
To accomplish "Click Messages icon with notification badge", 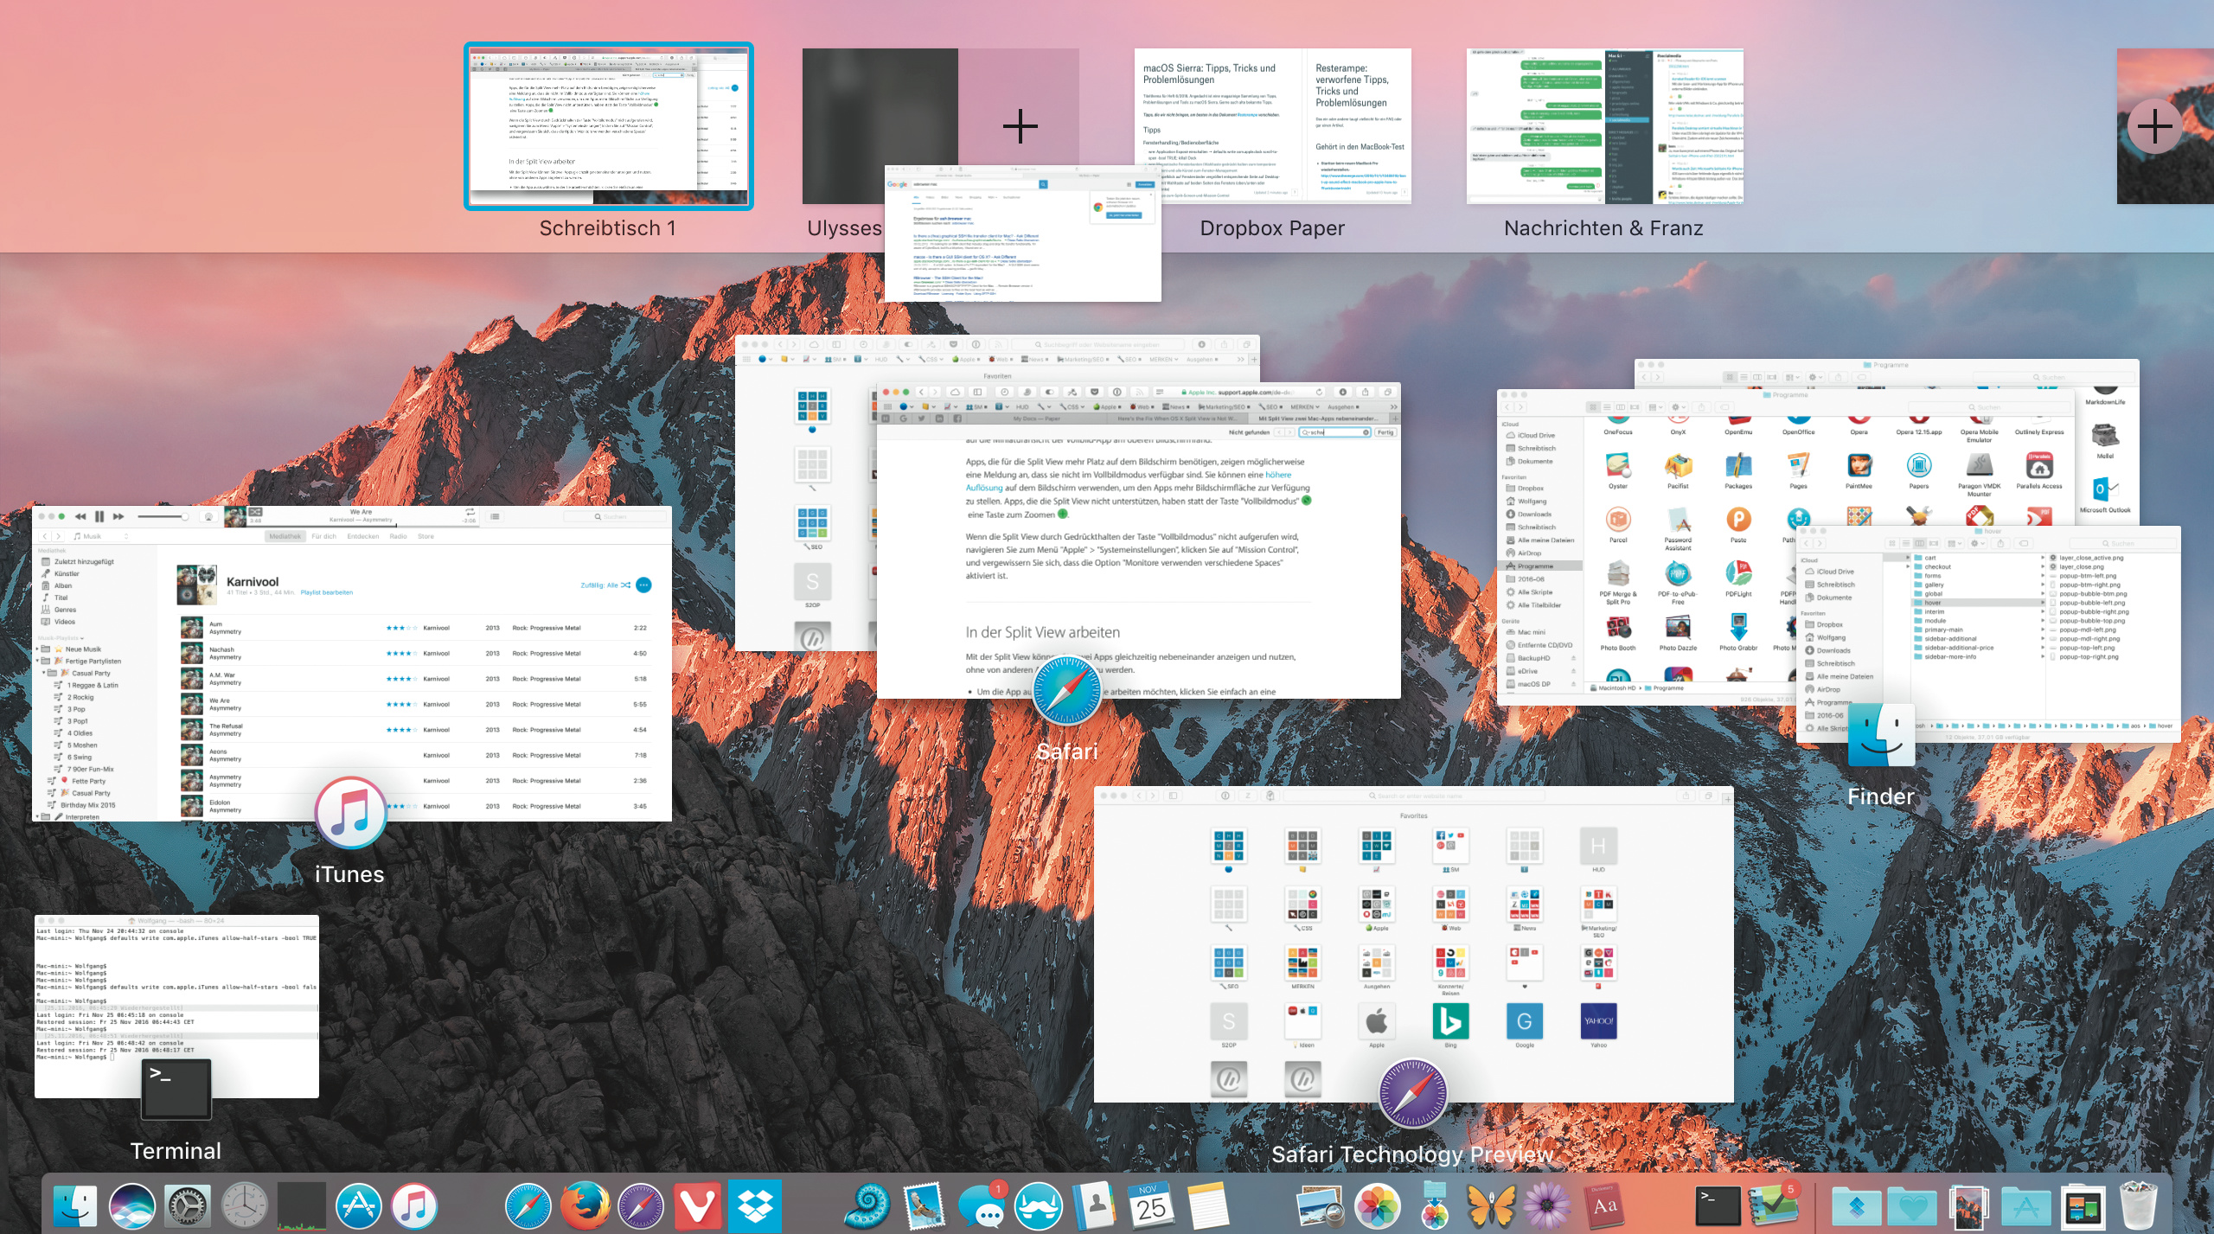I will click(982, 1205).
